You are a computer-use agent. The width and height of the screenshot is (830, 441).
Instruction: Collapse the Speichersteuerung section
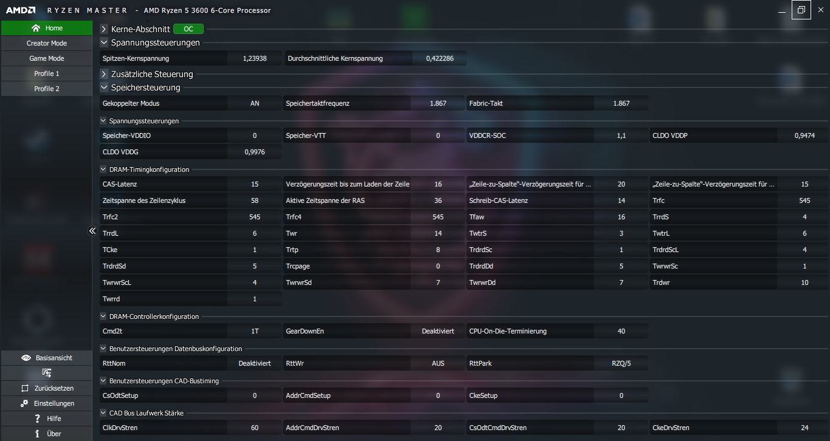pos(104,87)
